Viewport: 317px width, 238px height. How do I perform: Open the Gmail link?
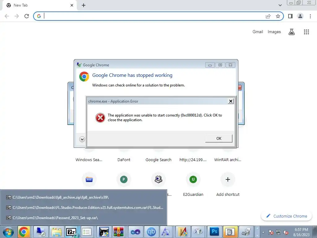tap(258, 32)
